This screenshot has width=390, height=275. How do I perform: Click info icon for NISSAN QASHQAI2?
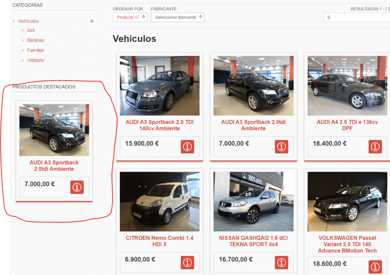coord(281,263)
